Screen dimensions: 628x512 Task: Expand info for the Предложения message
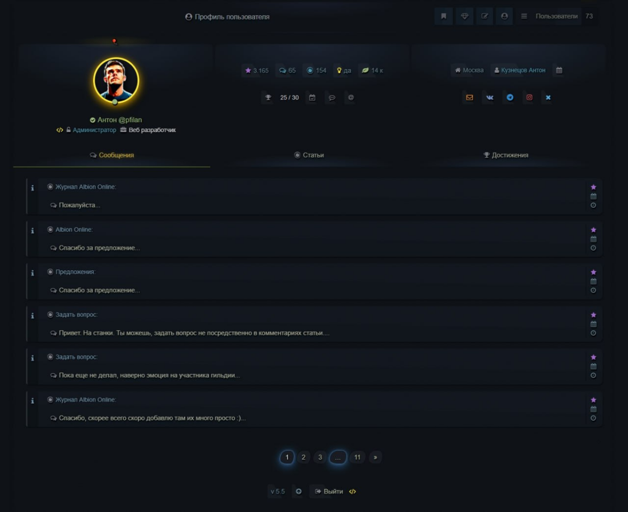32,273
